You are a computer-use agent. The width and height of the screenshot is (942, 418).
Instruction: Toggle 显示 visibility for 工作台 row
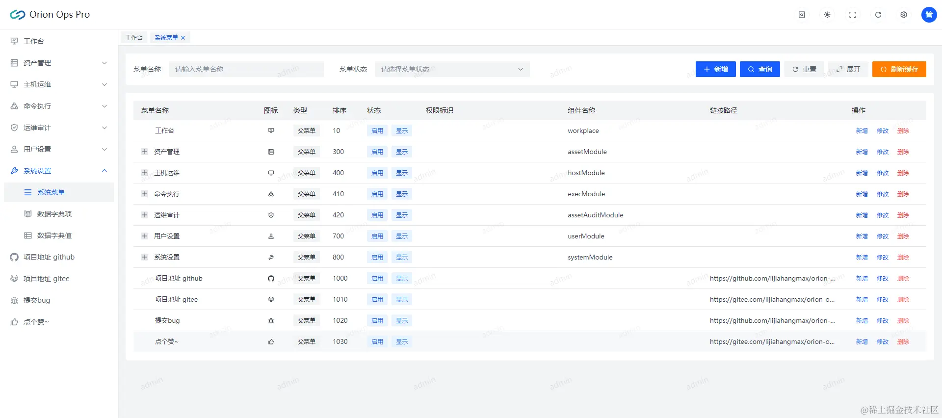click(x=402, y=131)
